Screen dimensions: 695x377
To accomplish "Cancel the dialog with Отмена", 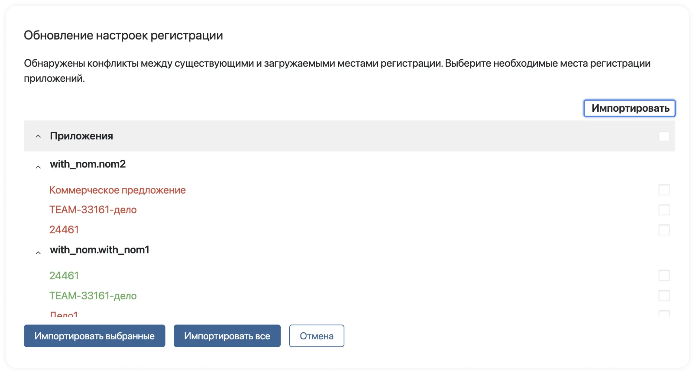I will 316,336.
